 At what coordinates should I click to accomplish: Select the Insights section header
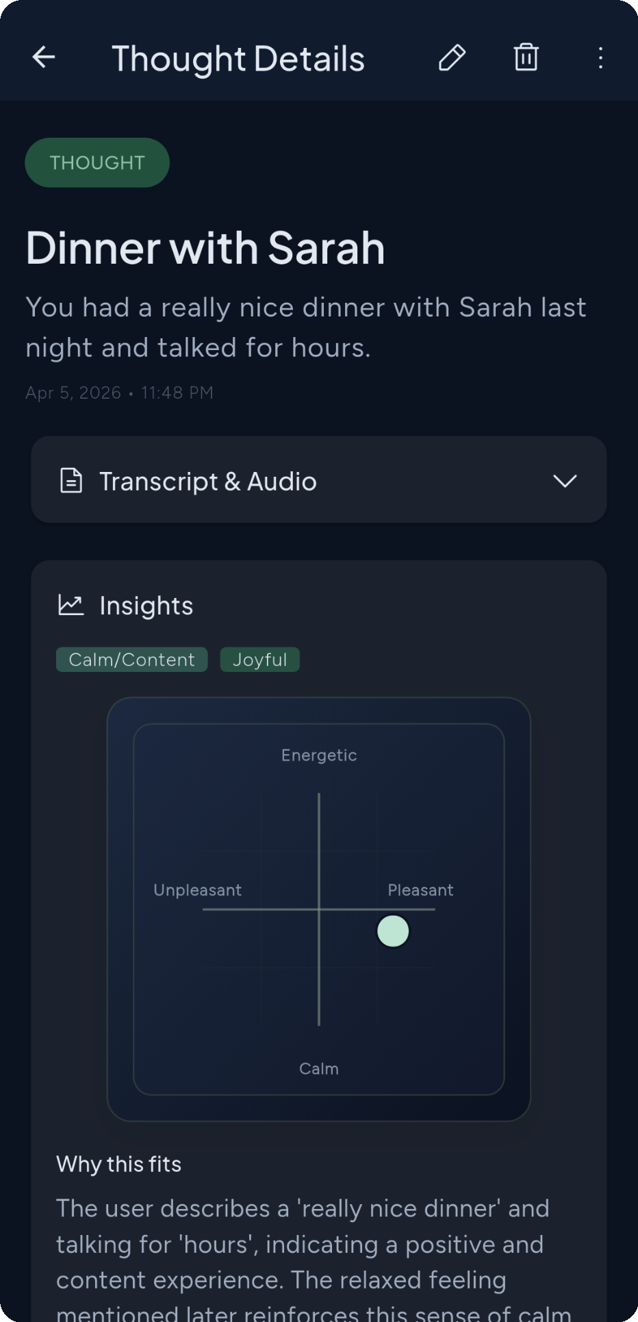click(146, 605)
